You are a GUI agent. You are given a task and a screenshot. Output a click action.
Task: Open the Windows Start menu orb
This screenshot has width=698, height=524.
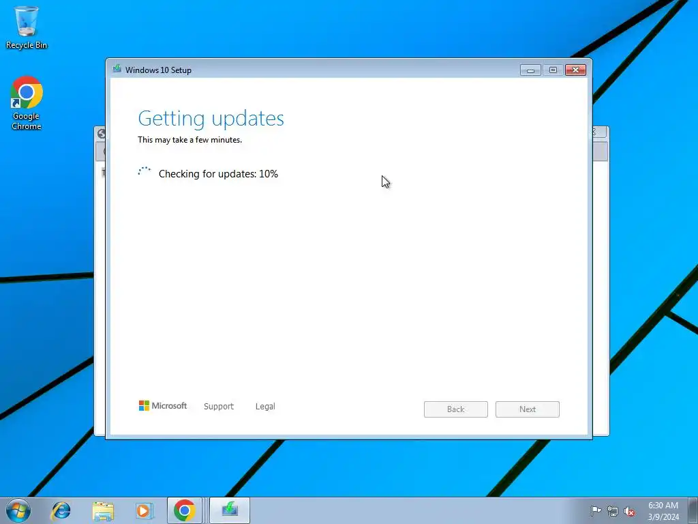18,510
